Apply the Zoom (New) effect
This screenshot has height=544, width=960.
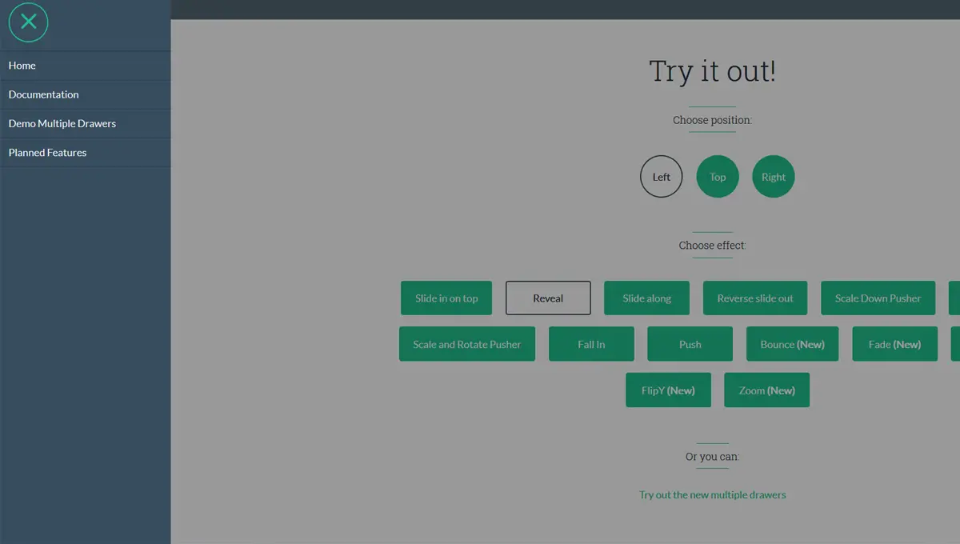[x=766, y=390]
